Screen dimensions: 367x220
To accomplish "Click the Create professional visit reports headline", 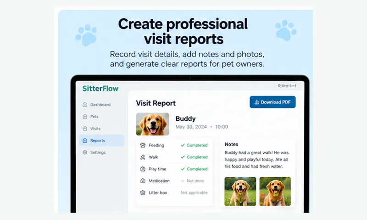I will (x=183, y=31).
